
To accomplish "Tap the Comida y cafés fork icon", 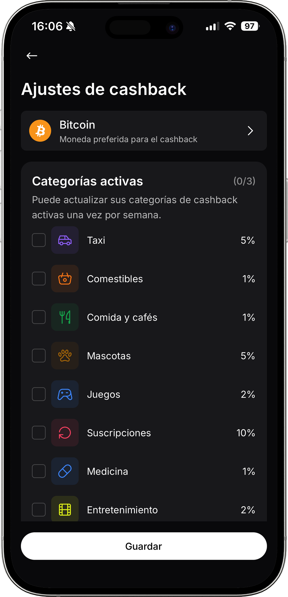I will (65, 317).
